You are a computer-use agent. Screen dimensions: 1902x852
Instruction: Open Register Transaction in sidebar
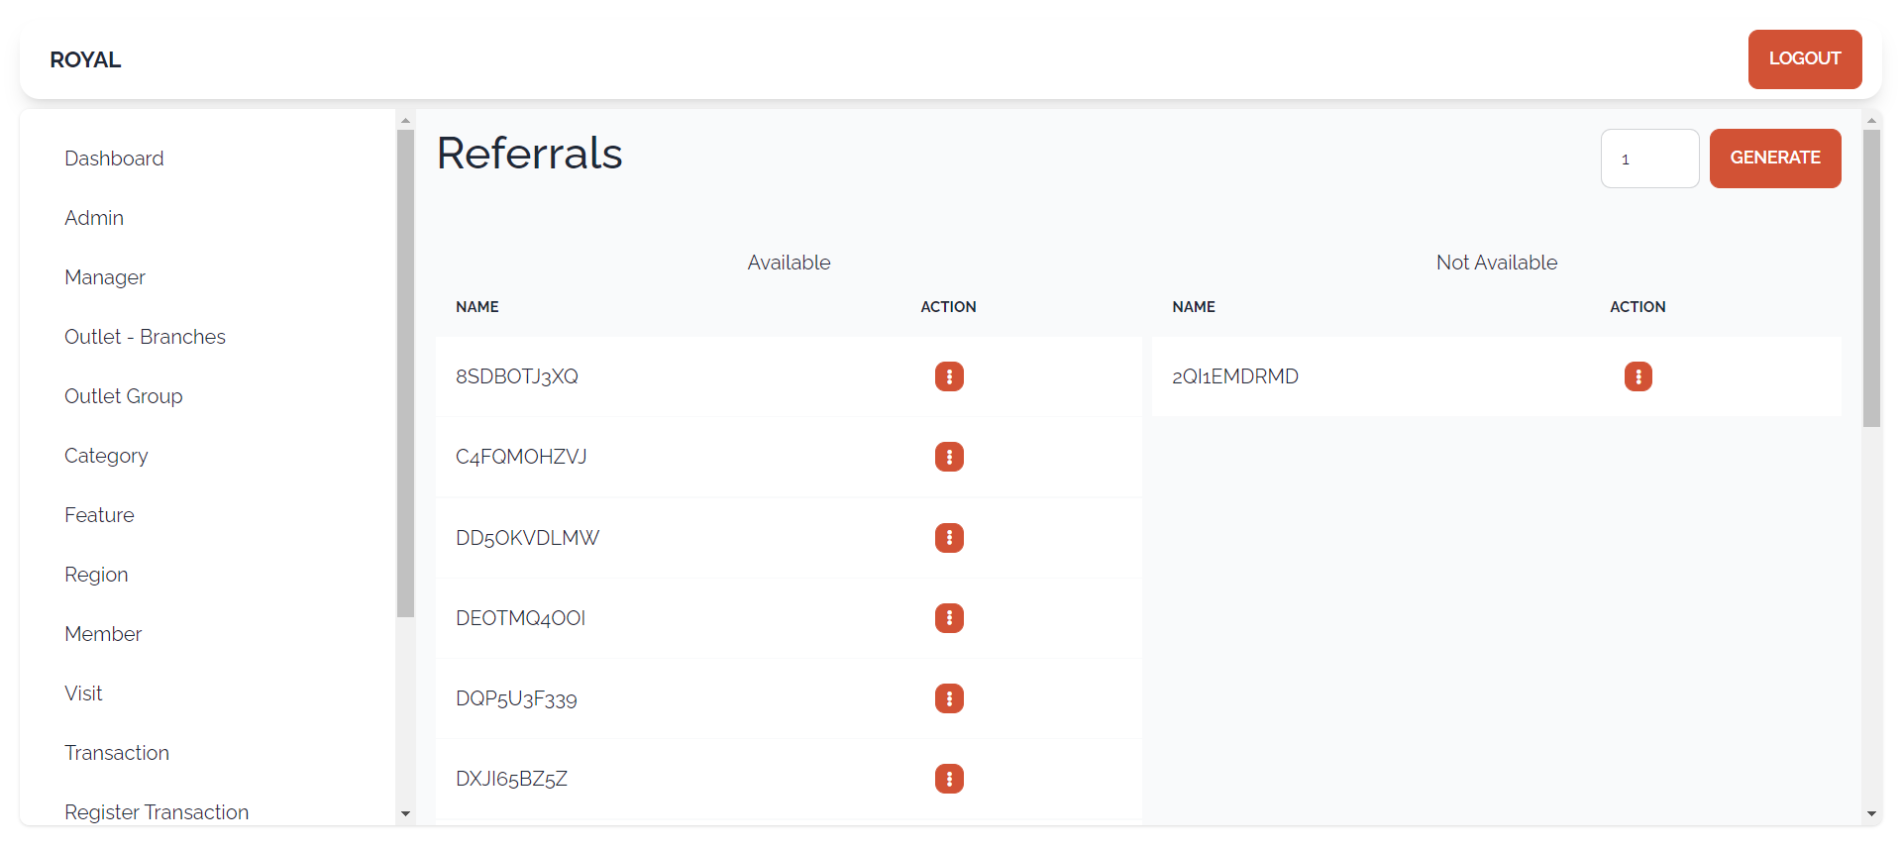[157, 812]
